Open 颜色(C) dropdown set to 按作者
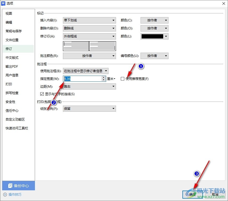 coord(154,20)
